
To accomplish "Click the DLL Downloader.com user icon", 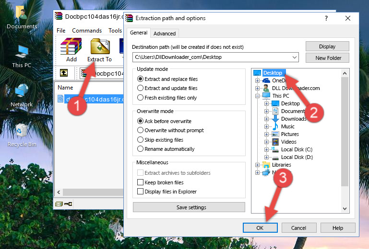I will (x=266, y=88).
